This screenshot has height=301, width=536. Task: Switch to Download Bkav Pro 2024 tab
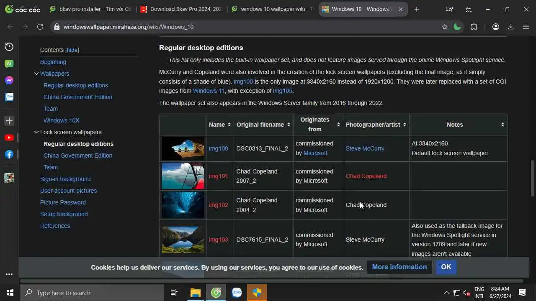coord(182,9)
